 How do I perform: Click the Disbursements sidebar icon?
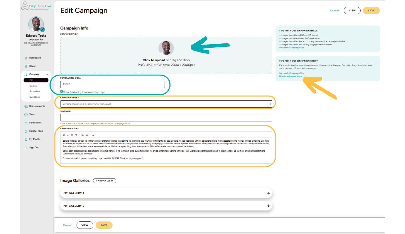pos(26,106)
